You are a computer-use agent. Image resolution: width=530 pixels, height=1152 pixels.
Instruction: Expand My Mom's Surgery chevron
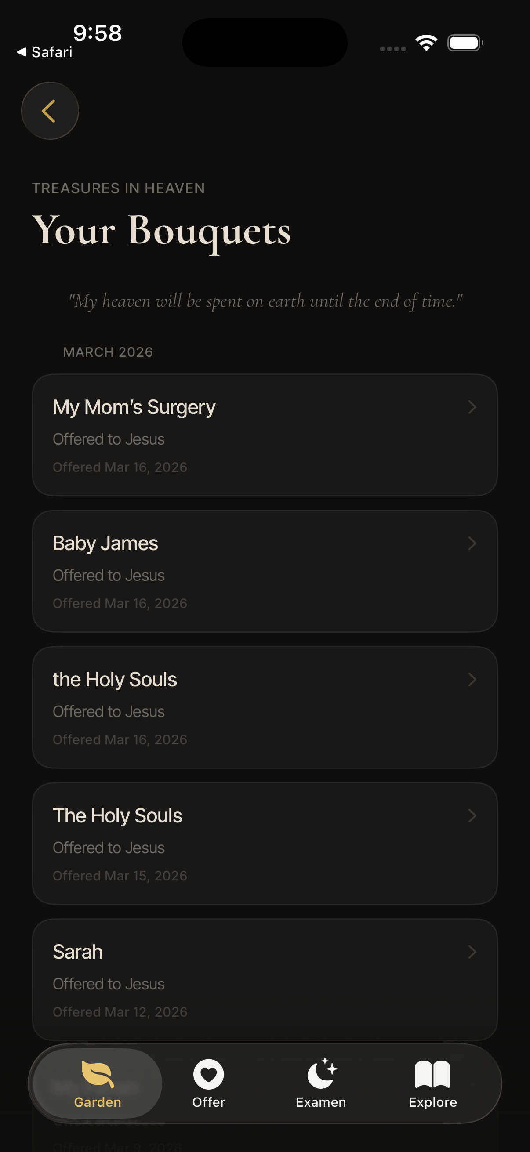coord(472,407)
